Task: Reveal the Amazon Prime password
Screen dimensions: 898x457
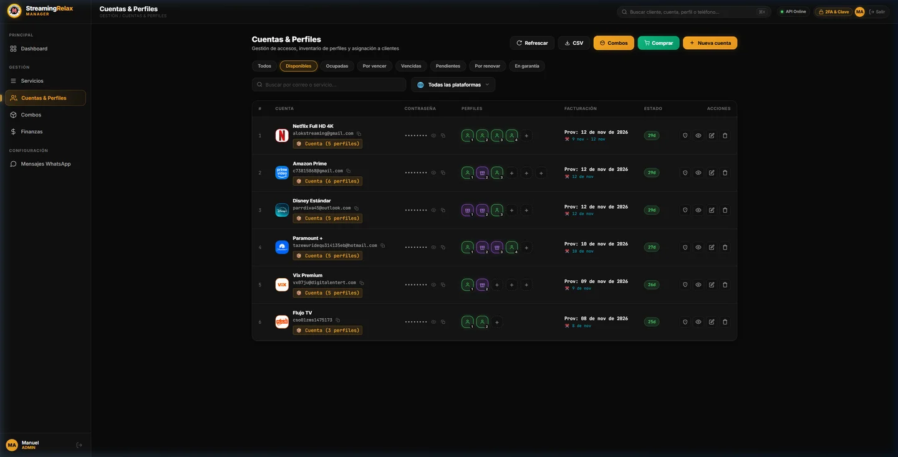Action: (x=433, y=173)
